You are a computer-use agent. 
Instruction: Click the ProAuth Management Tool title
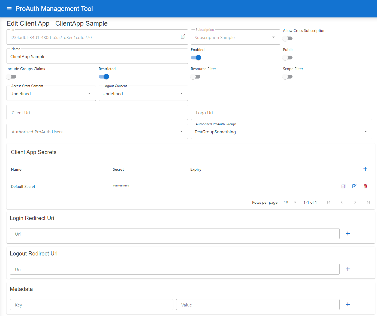(54, 8)
